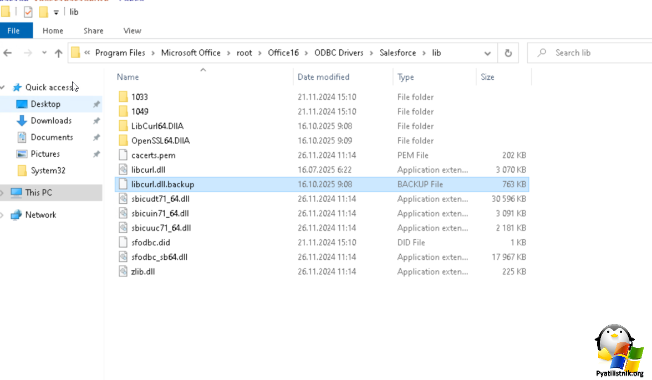Image resolution: width=652 pixels, height=380 pixels.
Task: Expand the This PC tree node
Action: (x=3, y=193)
